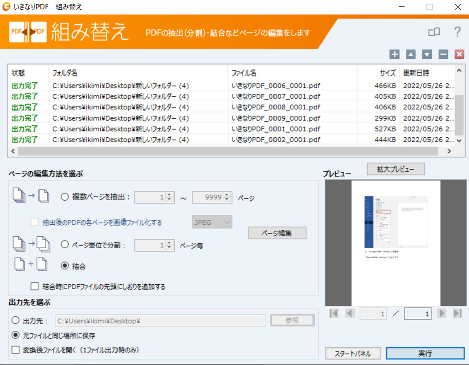469x365 pixels.
Task: Click the minimize window button
Action: tap(402, 7)
